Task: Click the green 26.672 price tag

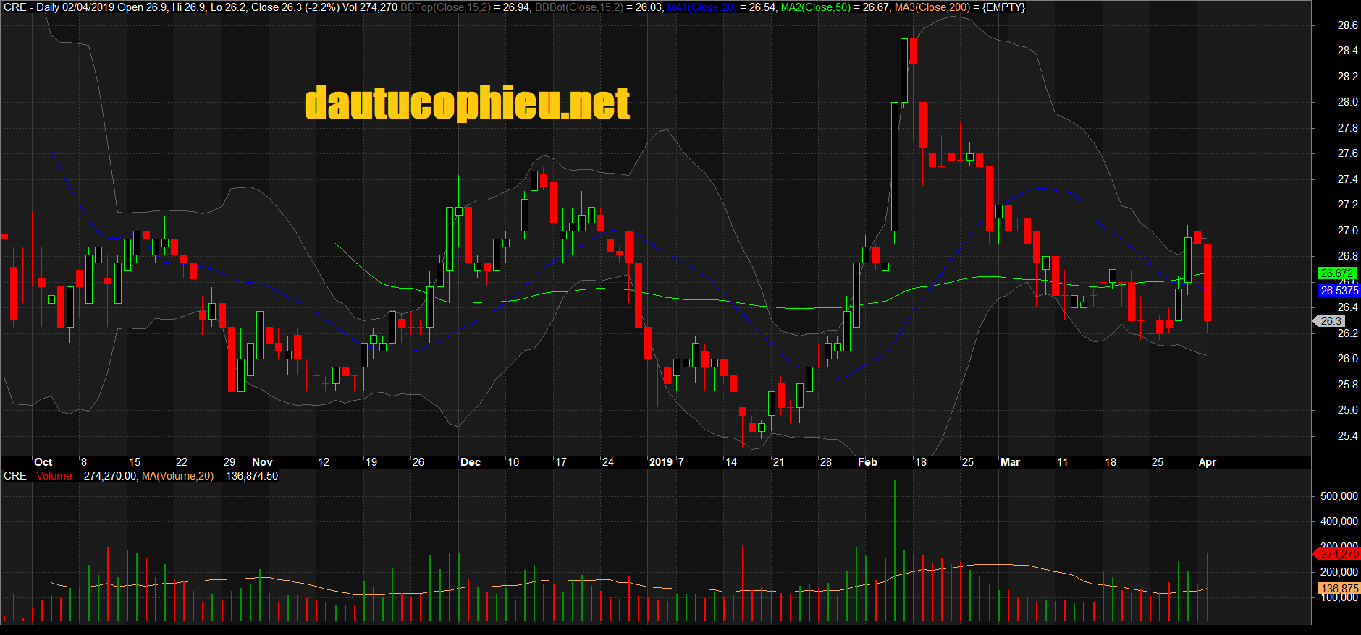Action: click(1336, 273)
